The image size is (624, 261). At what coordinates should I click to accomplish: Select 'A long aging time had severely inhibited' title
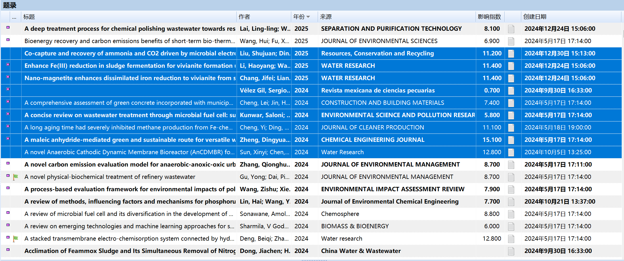click(129, 127)
